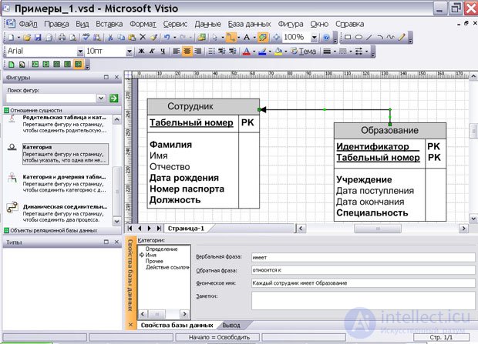Open the База данных menu

point(249,24)
